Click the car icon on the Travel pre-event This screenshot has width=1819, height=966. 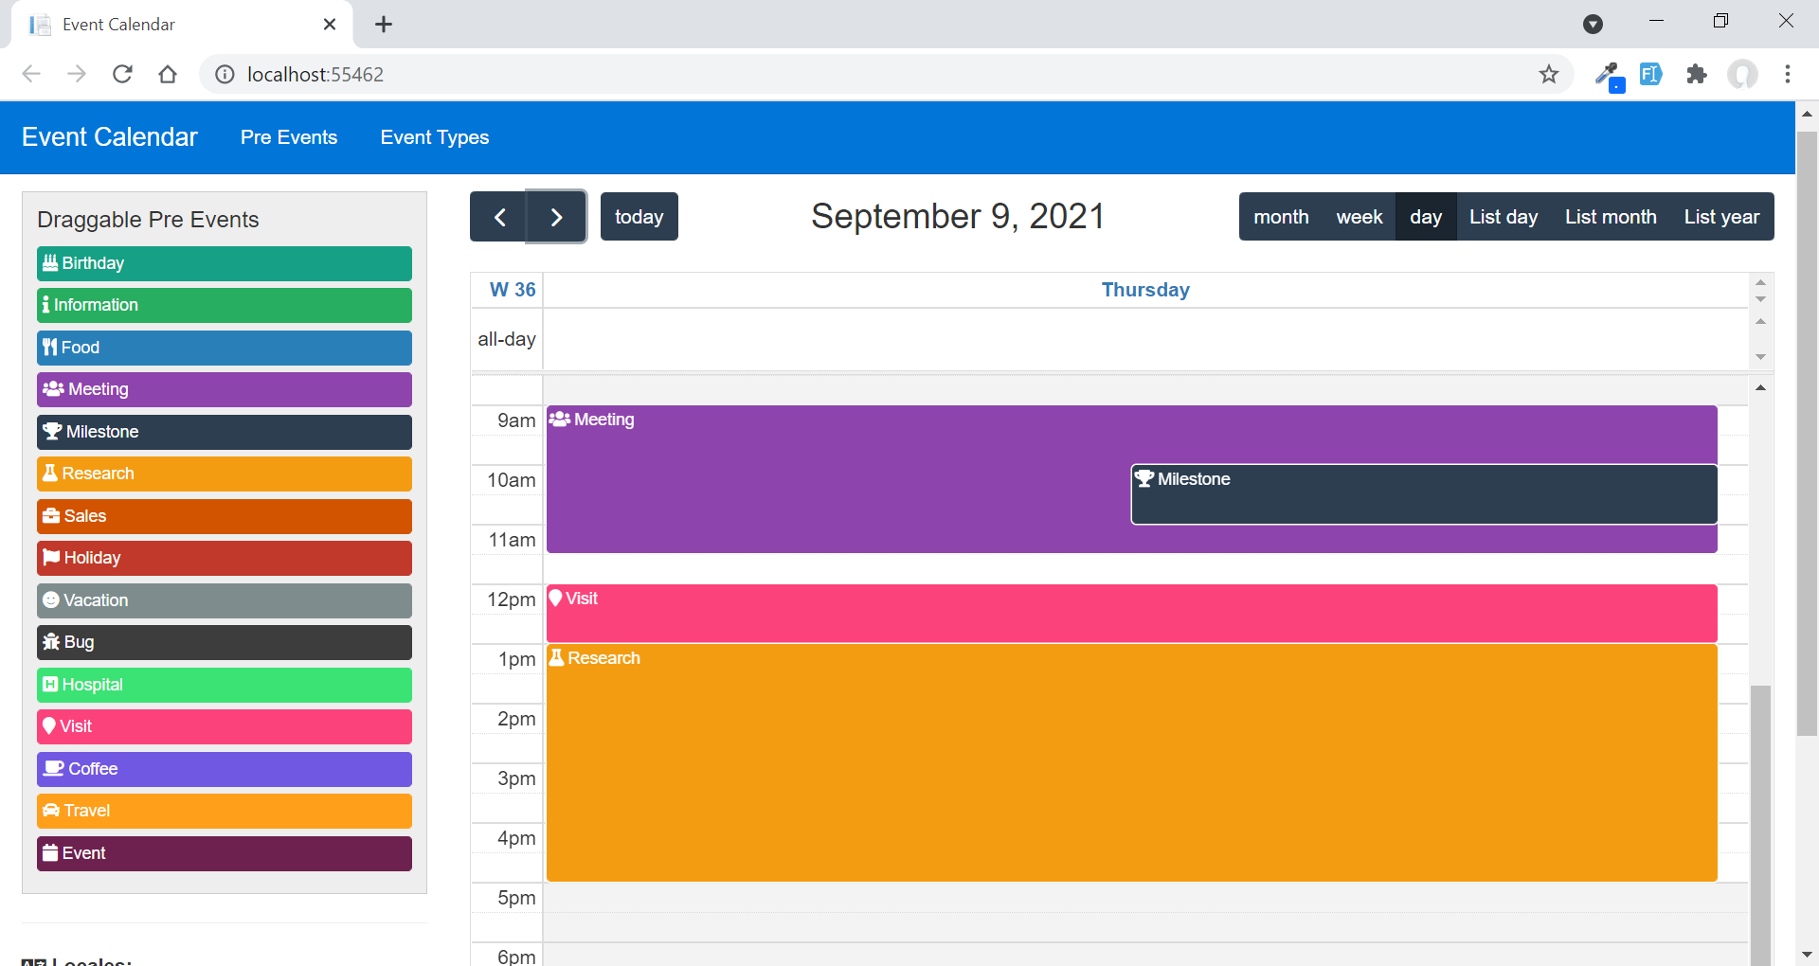pos(50,811)
